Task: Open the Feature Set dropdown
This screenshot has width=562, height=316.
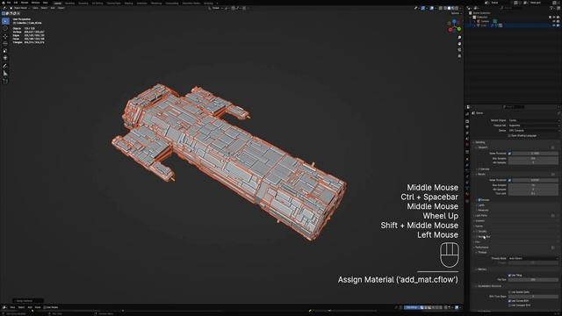Action: click(533, 126)
